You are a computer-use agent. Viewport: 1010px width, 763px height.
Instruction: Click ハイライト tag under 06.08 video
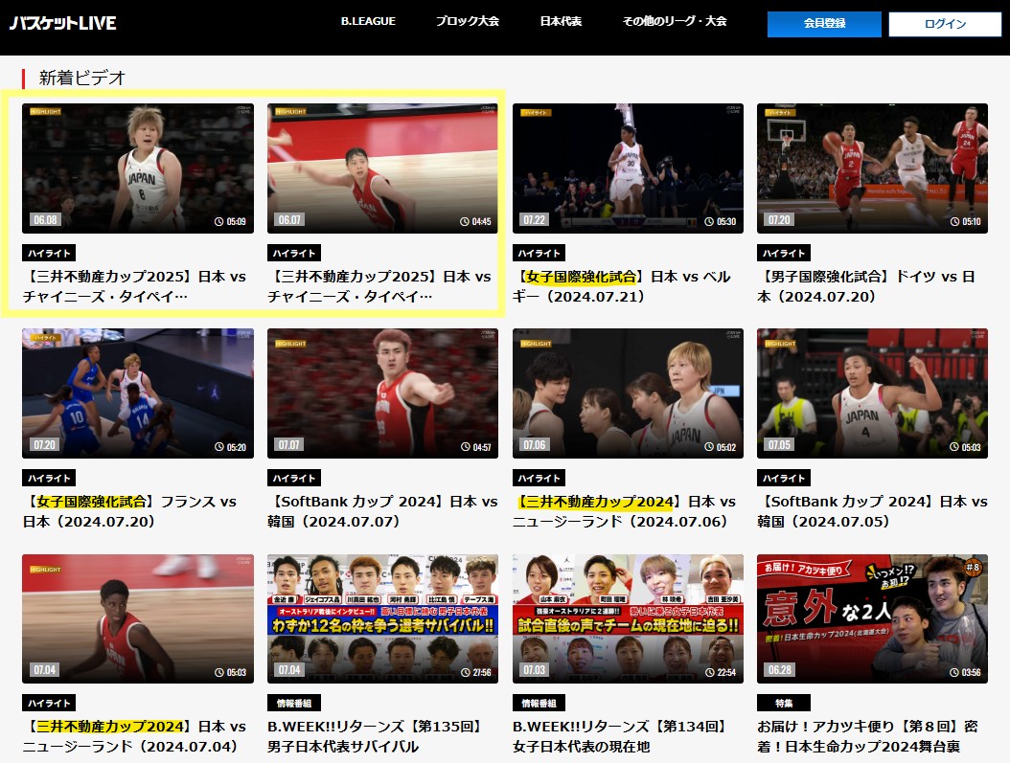pos(49,253)
